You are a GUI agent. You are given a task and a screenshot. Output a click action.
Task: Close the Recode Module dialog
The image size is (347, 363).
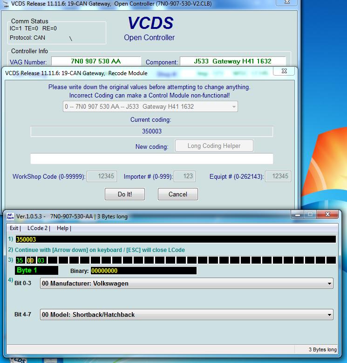(x=284, y=71)
